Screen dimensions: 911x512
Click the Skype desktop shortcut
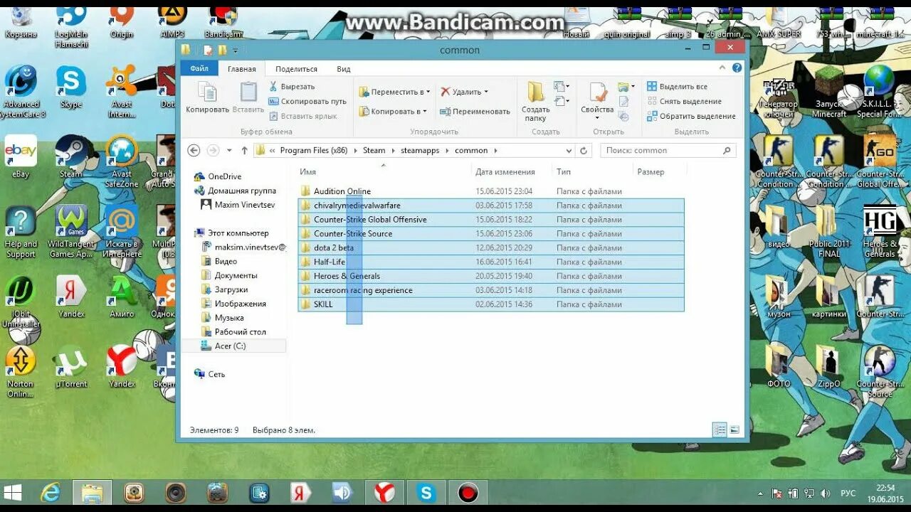tap(71, 87)
